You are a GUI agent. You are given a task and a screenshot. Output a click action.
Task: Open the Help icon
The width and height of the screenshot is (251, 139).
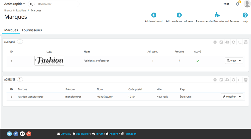245,15
